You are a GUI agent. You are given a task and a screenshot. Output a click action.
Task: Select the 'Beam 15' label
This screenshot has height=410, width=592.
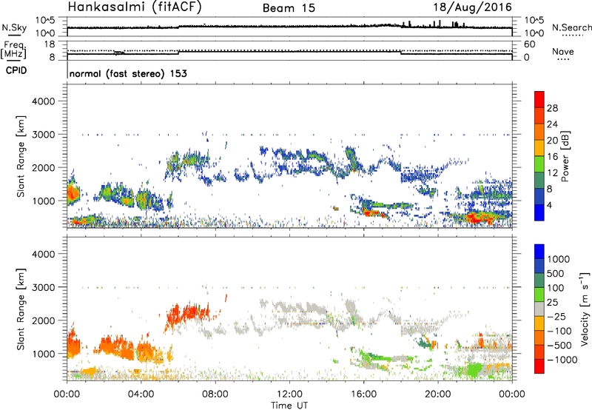(289, 8)
